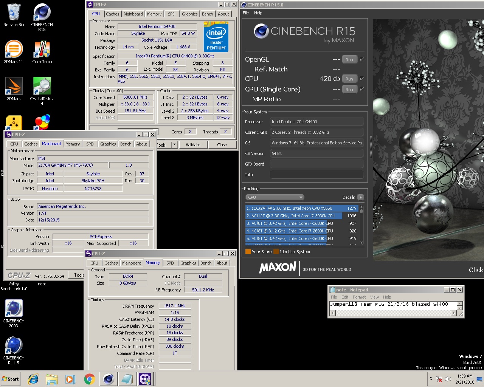
Task: Open Notepad Format menu
Action: pyautogui.click(x=359, y=297)
